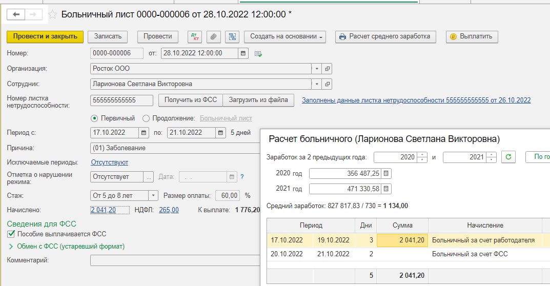Image resolution: width=550 pixels, height=286 pixels.
Task: Click printer icon on Расчет среднего заработка
Action: 343,36
